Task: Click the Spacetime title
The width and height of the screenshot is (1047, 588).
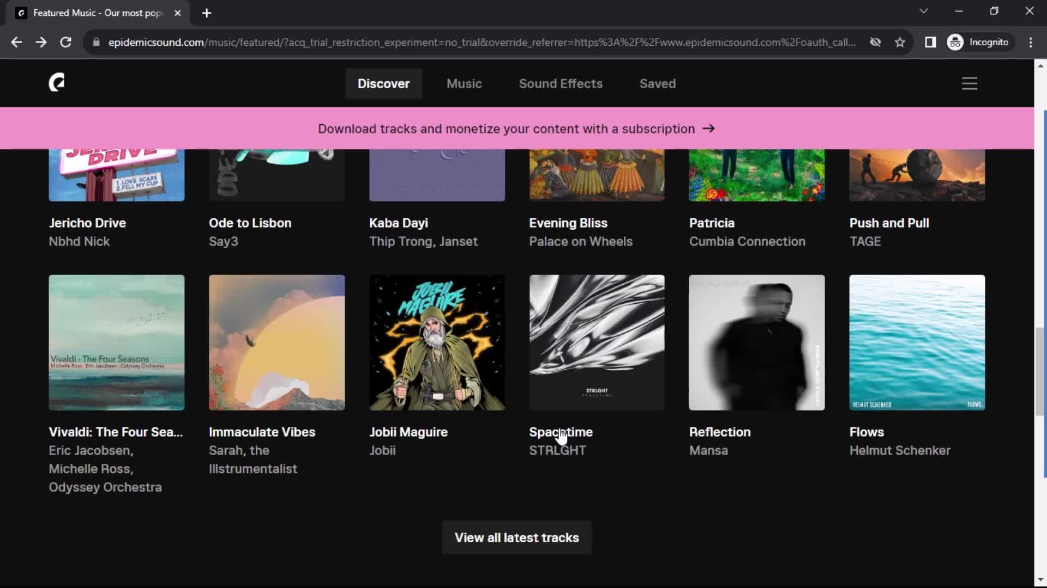Action: pos(561,432)
